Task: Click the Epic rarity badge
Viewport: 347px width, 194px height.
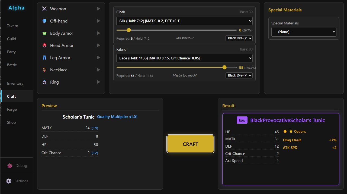Action: (x=242, y=120)
